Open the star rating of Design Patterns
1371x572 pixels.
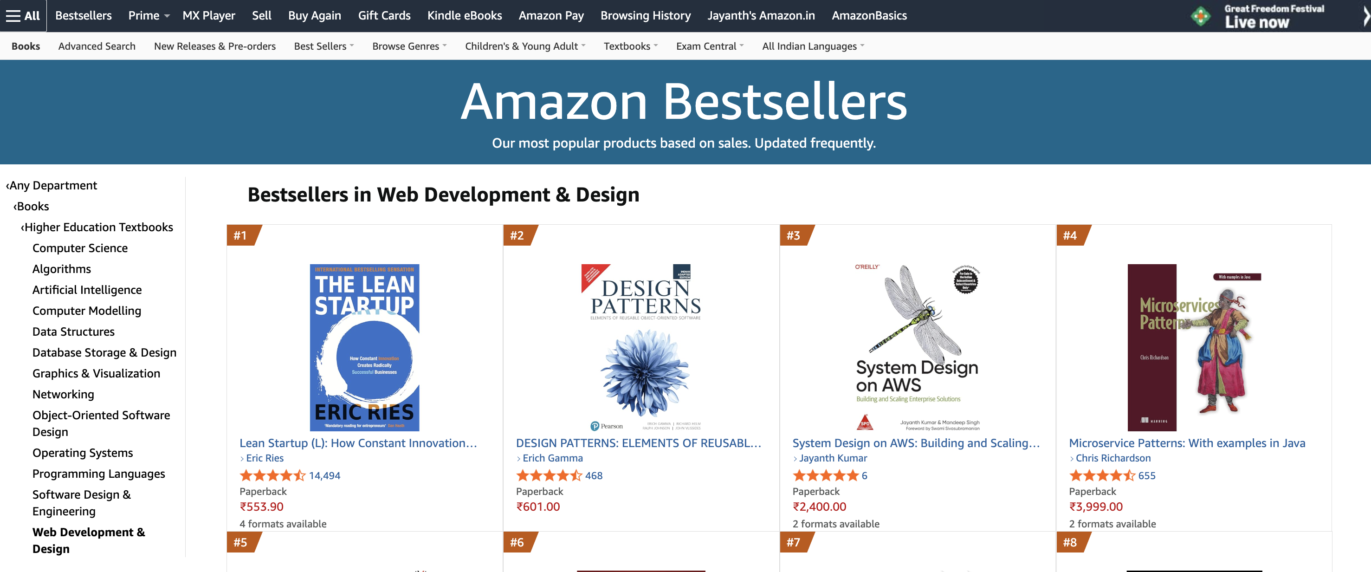pyautogui.click(x=549, y=475)
